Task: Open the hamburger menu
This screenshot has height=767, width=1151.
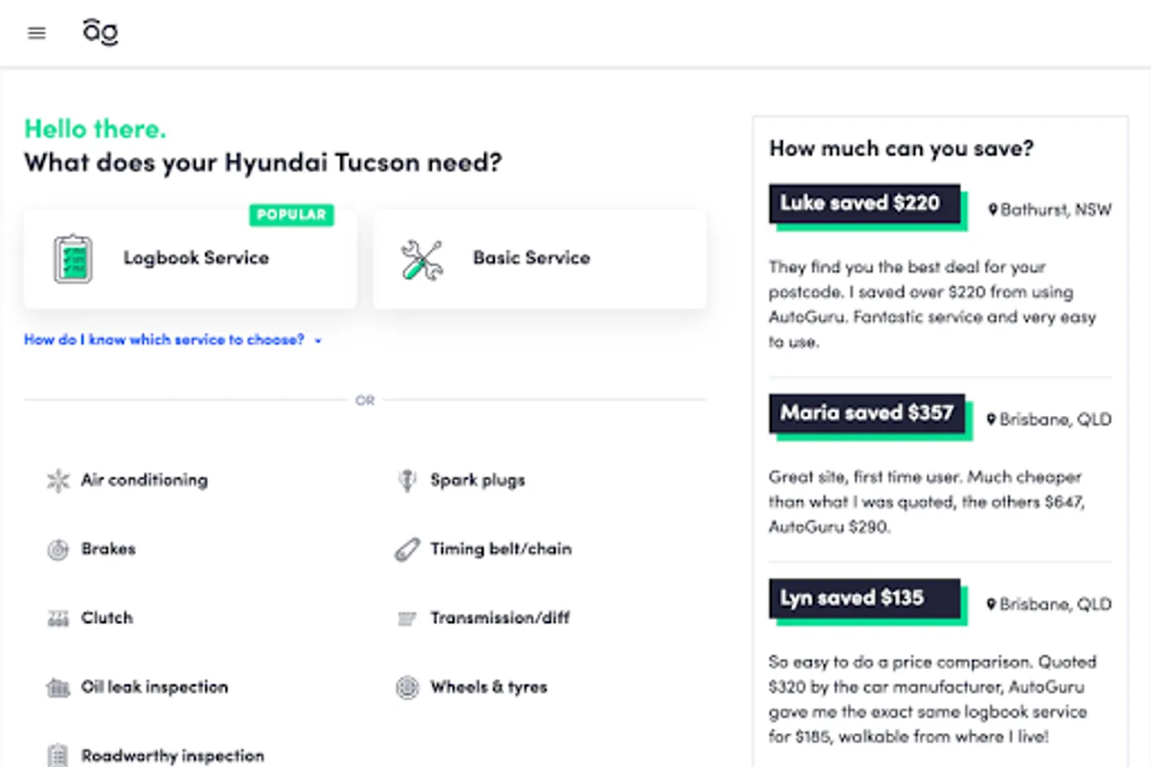Action: (x=37, y=33)
